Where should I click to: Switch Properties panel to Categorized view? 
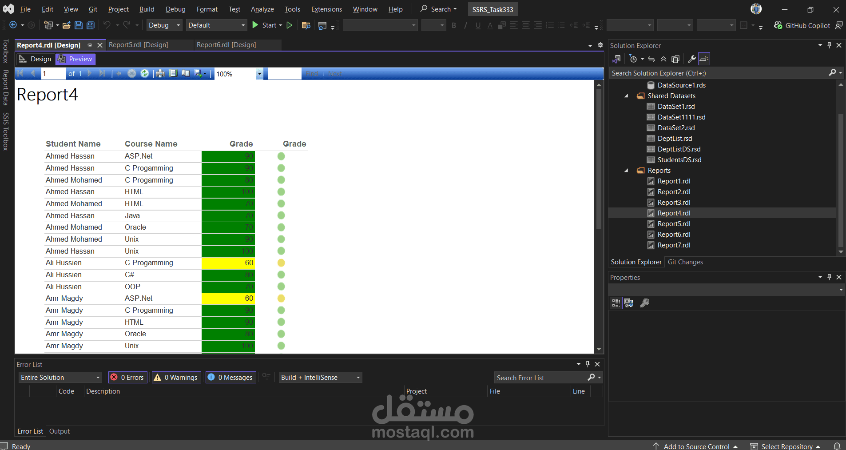pos(616,303)
